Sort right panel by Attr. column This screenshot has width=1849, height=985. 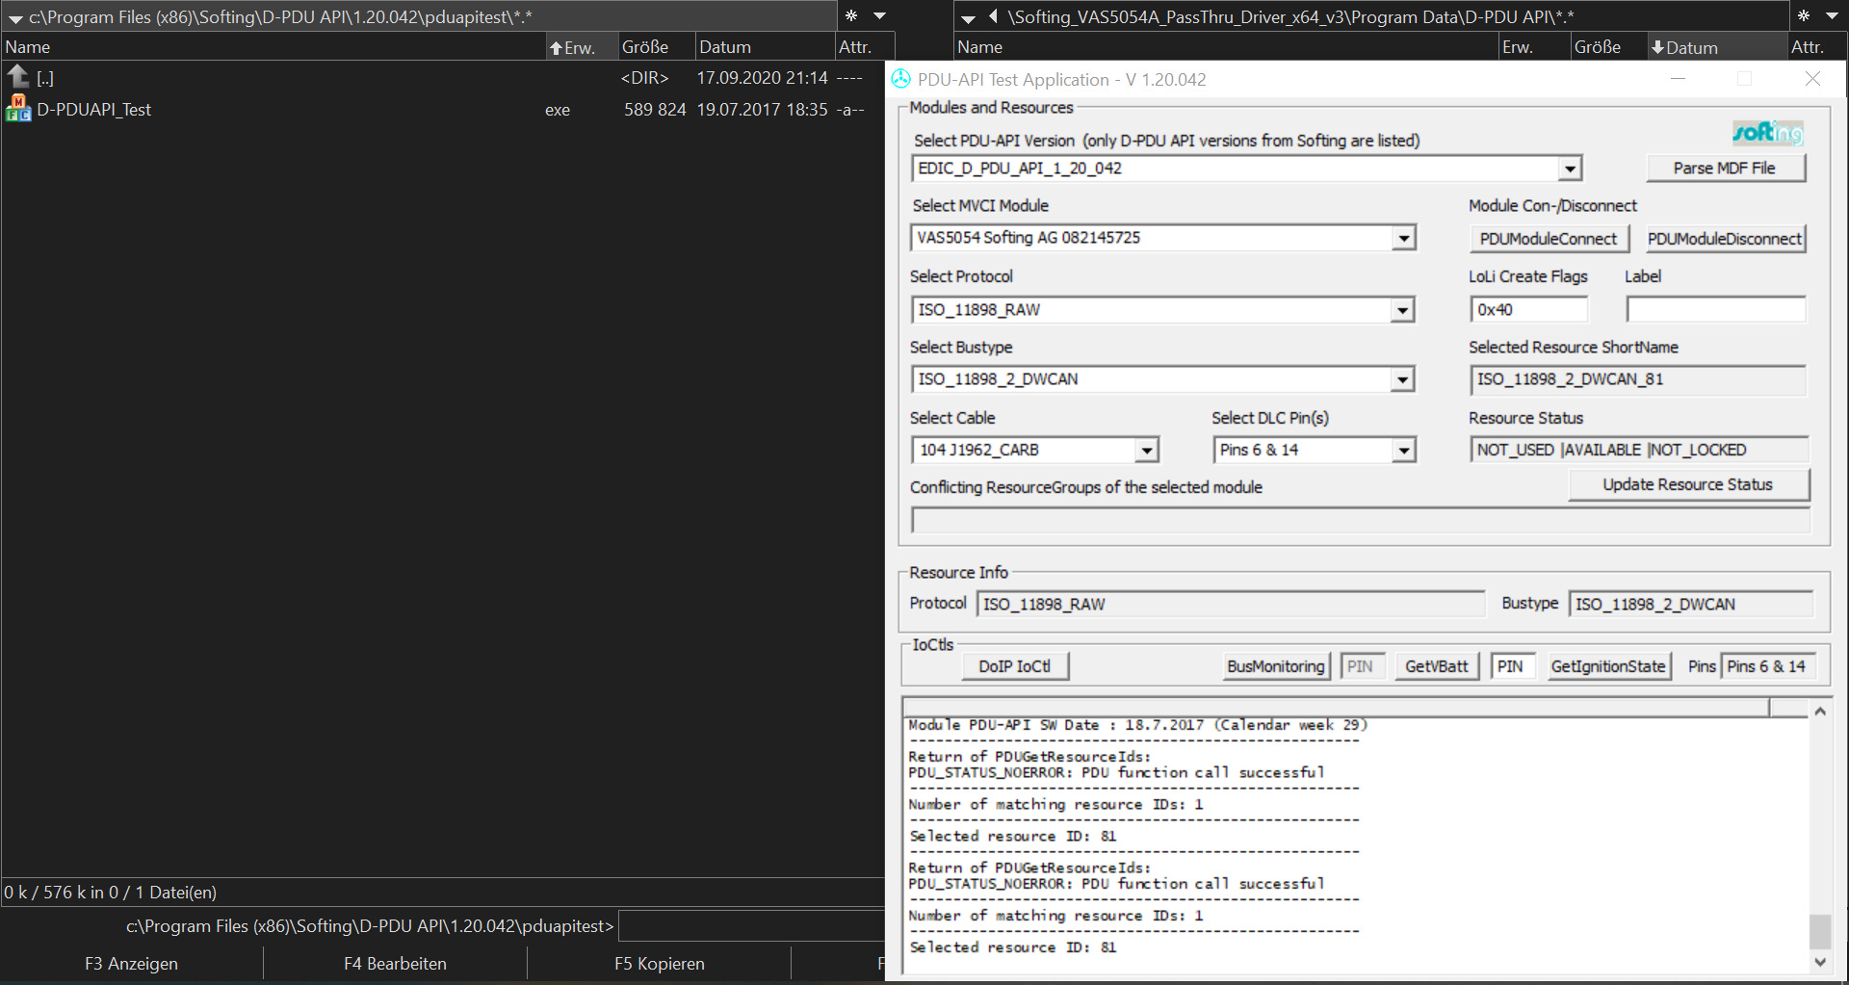pyautogui.click(x=1816, y=46)
